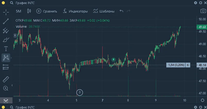Open the Индикаторы indicators menu
This screenshot has height=109, width=207.
[75, 11]
